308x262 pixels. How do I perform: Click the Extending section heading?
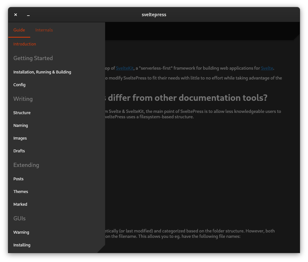pos(26,165)
